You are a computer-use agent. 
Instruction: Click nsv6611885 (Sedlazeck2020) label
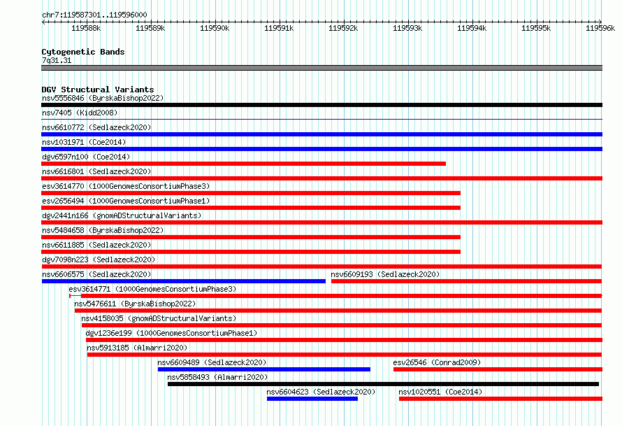[x=96, y=245]
